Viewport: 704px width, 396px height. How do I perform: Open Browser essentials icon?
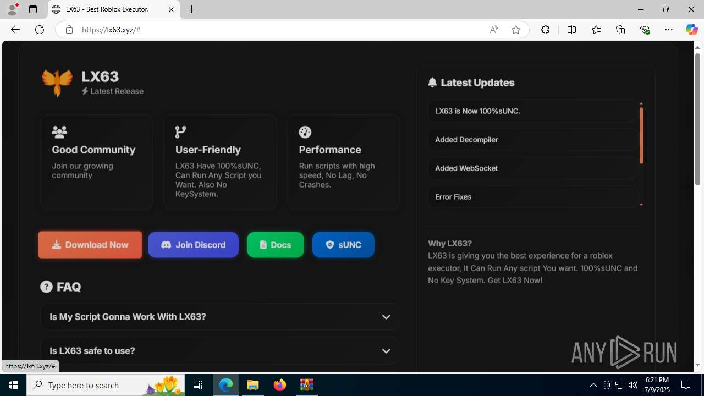(645, 30)
